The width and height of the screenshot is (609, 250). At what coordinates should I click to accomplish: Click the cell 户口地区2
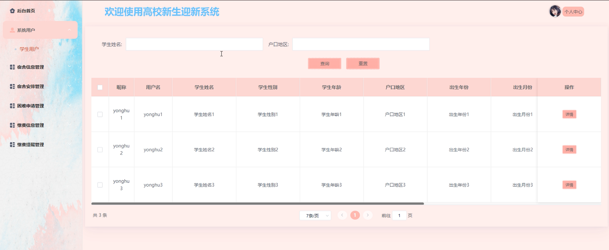coord(395,150)
